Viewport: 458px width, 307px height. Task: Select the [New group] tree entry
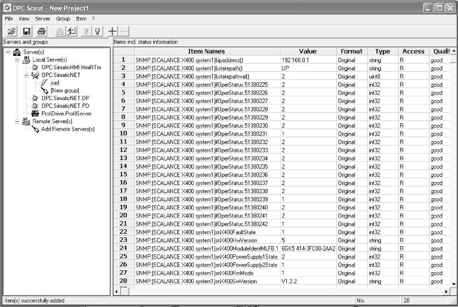65,91
